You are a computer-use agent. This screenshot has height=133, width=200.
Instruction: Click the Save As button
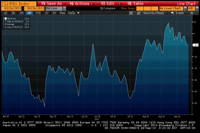click(51, 4)
